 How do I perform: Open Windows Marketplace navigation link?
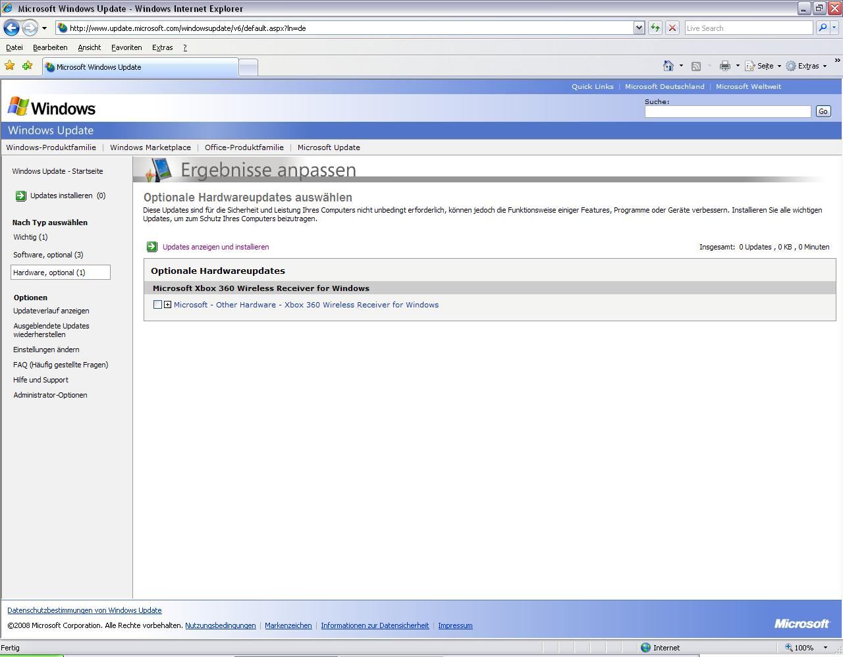150,147
